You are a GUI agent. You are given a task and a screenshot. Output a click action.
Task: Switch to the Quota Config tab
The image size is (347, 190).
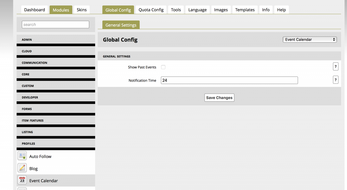151,10
